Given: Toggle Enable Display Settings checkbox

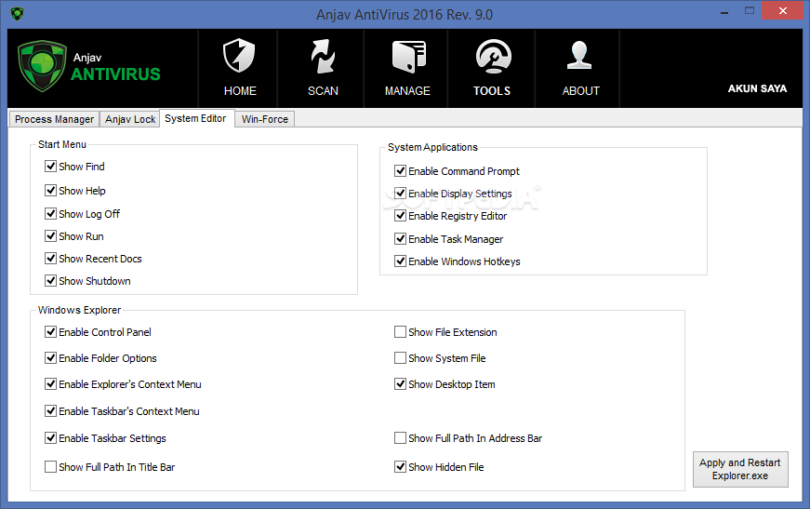Looking at the screenshot, I should tap(401, 194).
